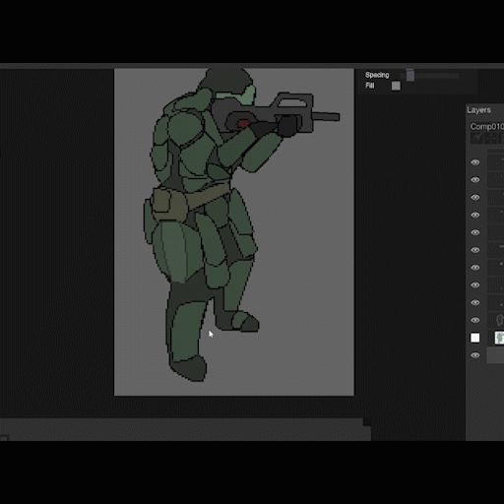
Task: Toggle visibility of the second layer
Action: coord(475,180)
